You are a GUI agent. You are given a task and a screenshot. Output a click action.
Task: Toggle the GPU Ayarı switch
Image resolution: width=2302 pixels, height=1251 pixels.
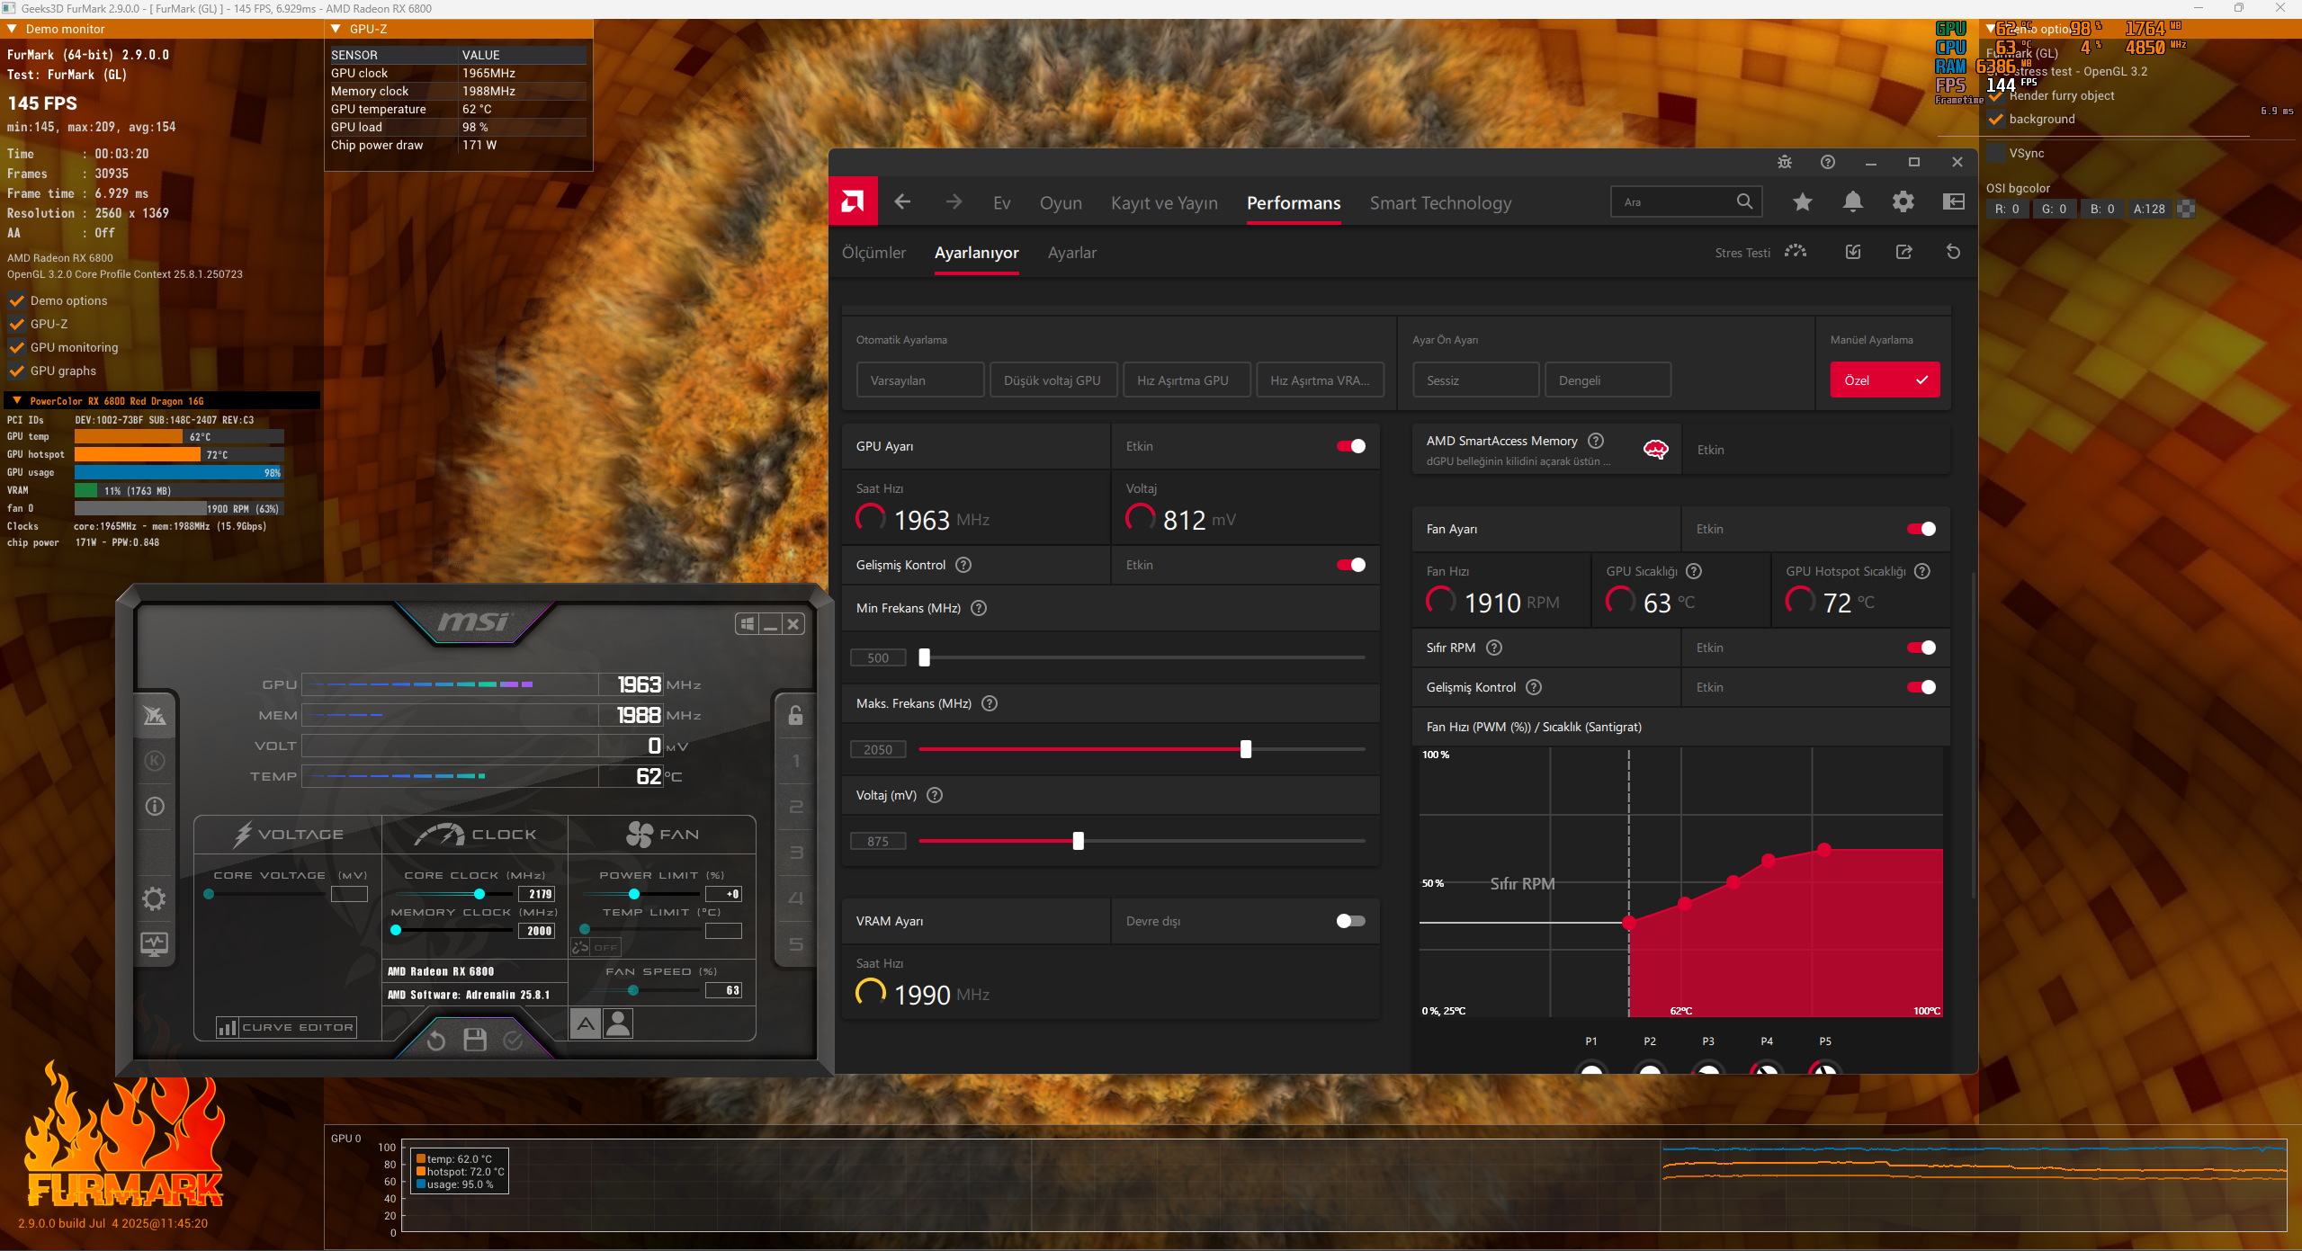[1350, 447]
